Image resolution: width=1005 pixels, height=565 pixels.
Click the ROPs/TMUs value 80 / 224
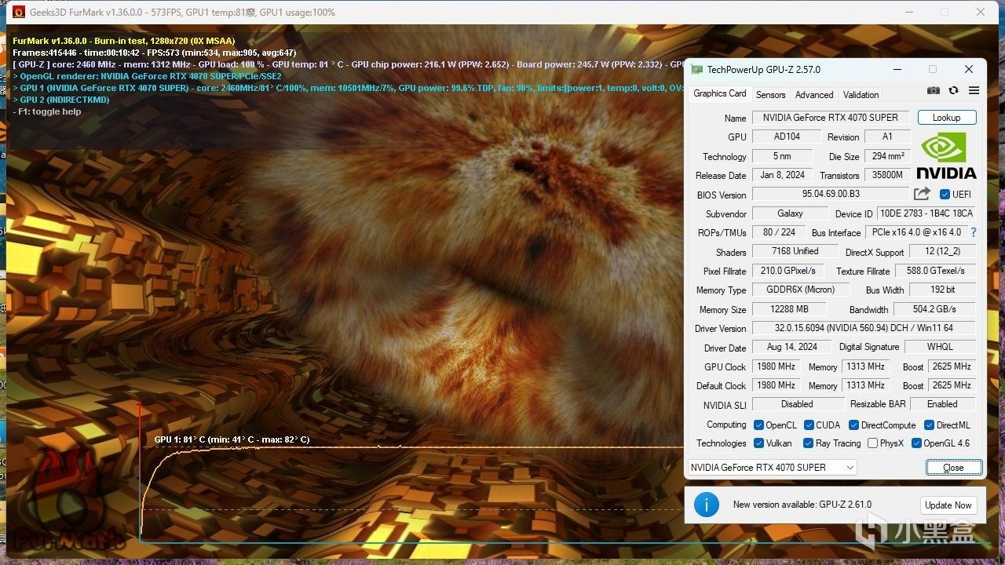coord(779,232)
